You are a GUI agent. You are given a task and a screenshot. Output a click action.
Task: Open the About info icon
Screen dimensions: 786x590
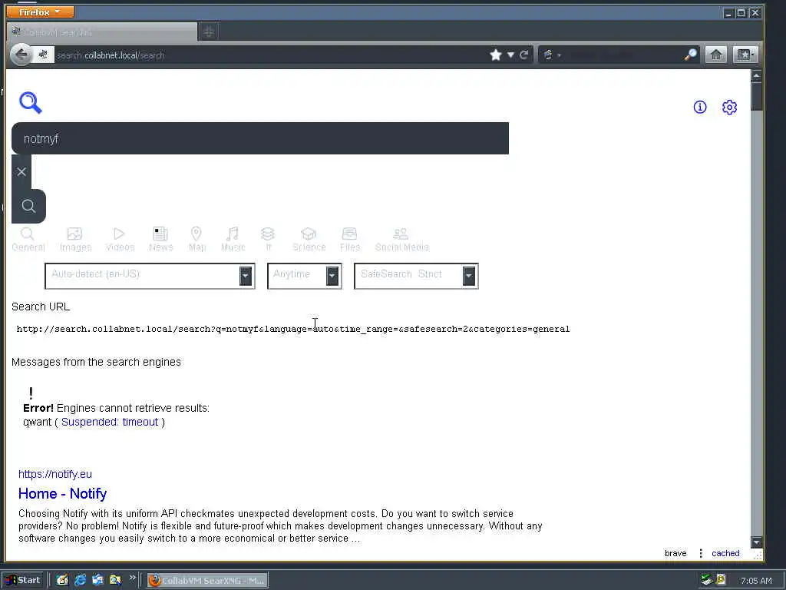700,107
